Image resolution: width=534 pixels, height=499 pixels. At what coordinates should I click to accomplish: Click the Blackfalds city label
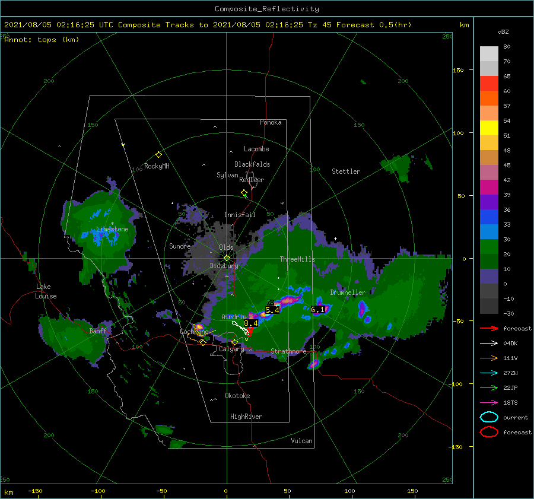pos(252,164)
